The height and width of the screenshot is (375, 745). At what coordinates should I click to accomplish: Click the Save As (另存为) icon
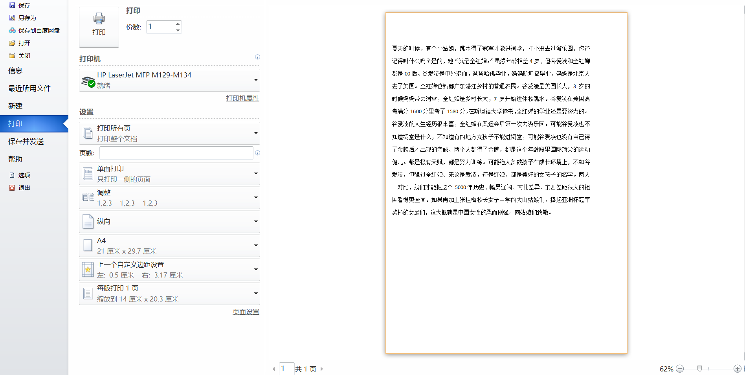12,18
